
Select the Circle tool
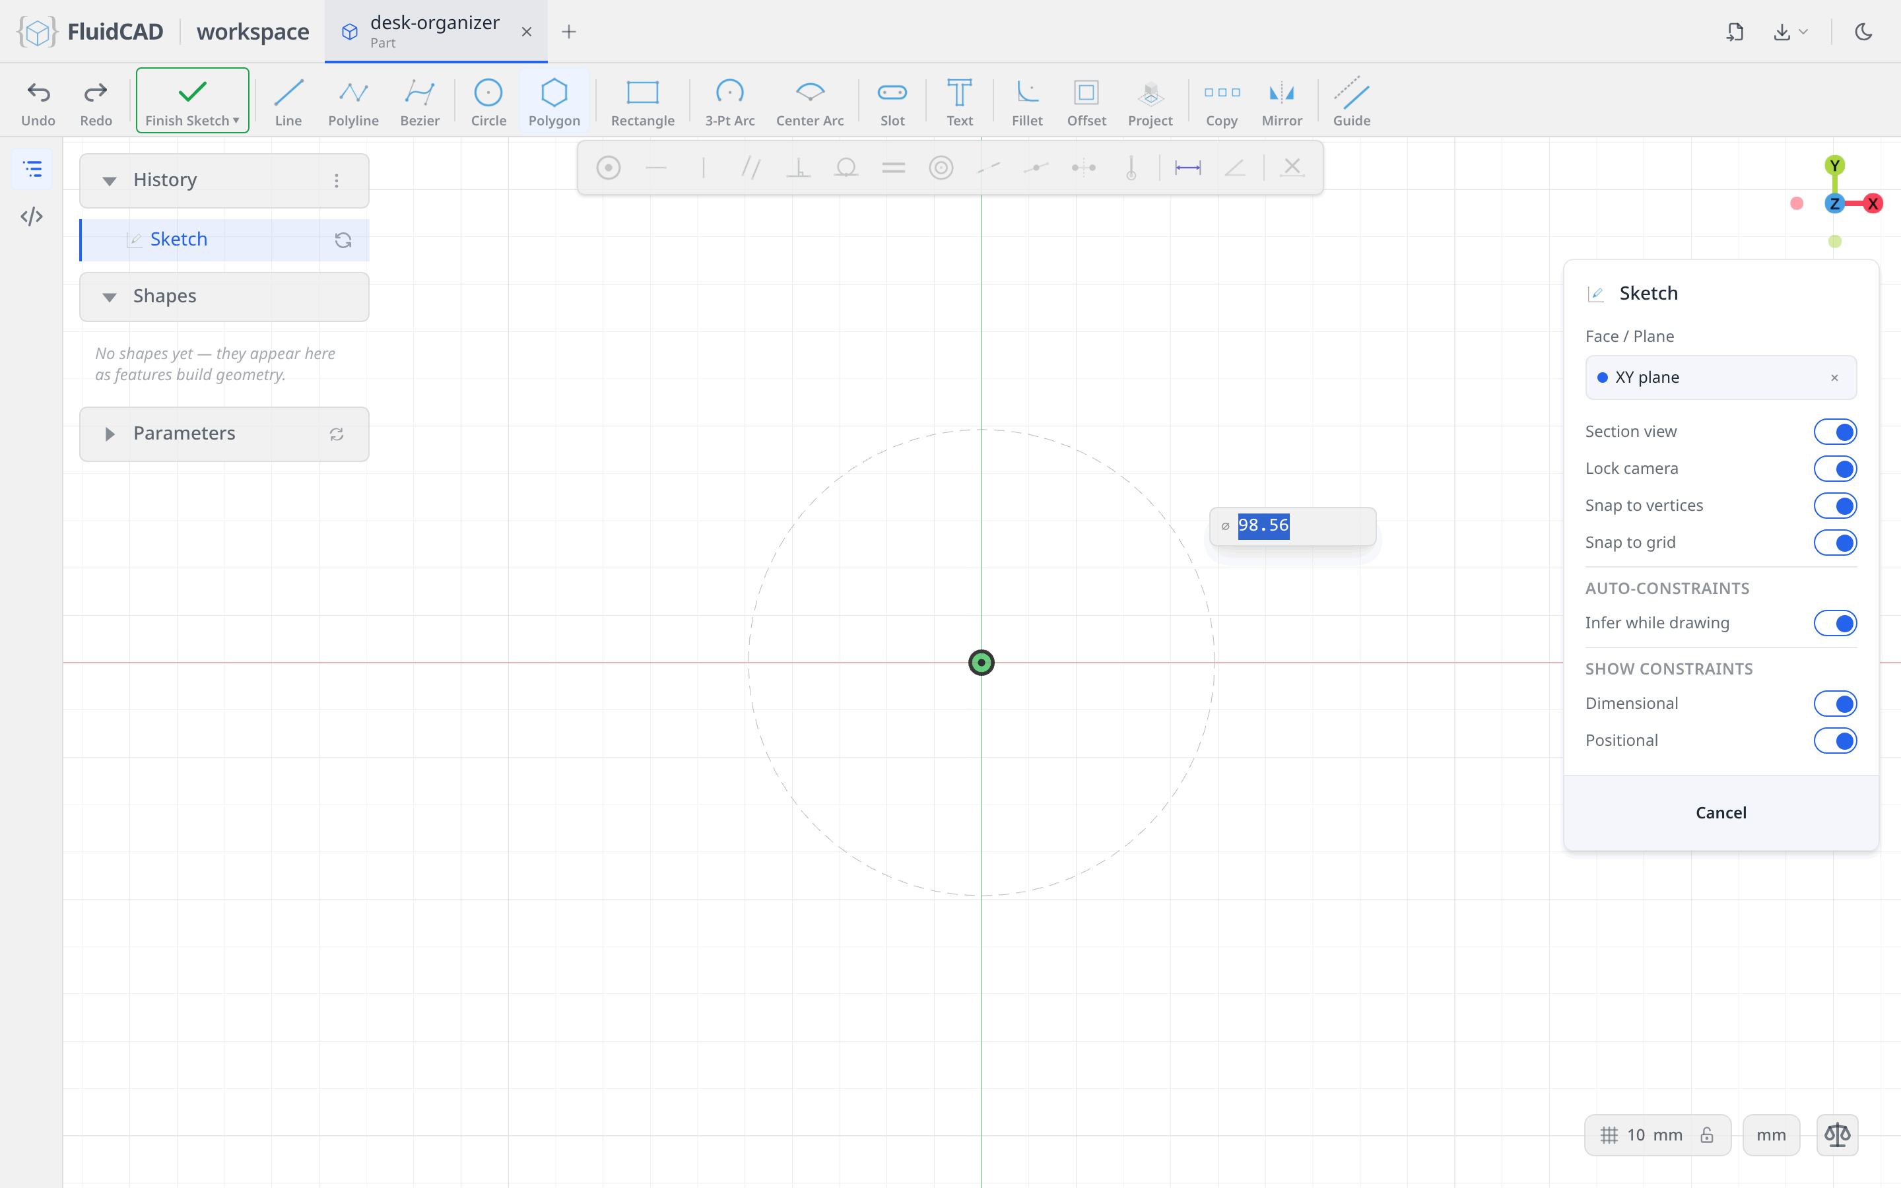(x=488, y=102)
